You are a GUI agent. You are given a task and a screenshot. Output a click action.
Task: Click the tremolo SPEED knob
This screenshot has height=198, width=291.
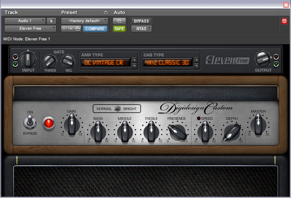coord(205,132)
